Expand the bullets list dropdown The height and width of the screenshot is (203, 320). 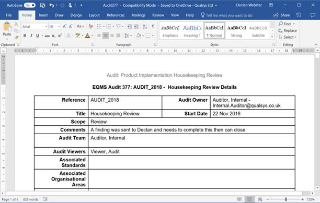[104, 27]
